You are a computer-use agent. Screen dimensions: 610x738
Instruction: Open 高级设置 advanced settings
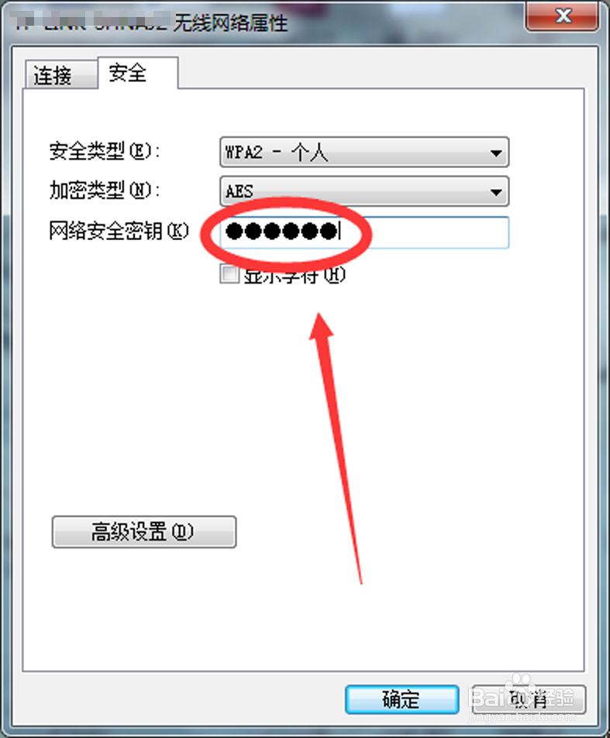[x=143, y=532]
